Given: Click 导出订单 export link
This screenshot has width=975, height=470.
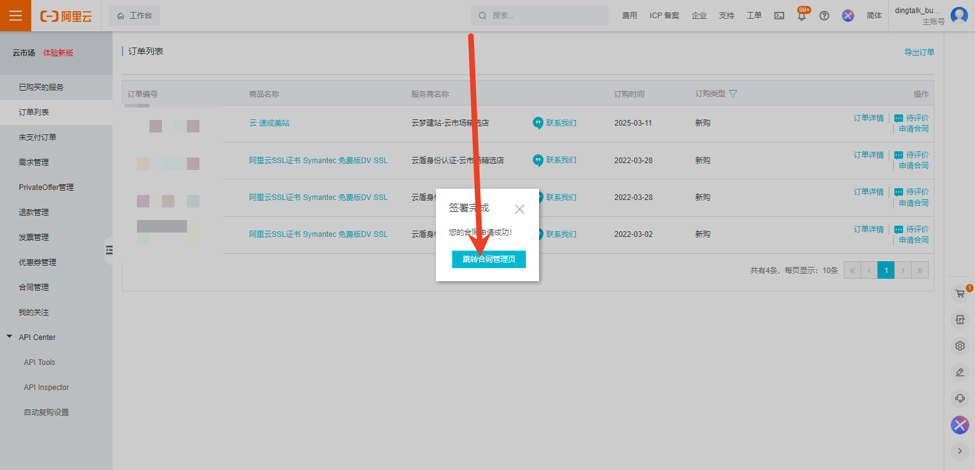Looking at the screenshot, I should [x=919, y=52].
